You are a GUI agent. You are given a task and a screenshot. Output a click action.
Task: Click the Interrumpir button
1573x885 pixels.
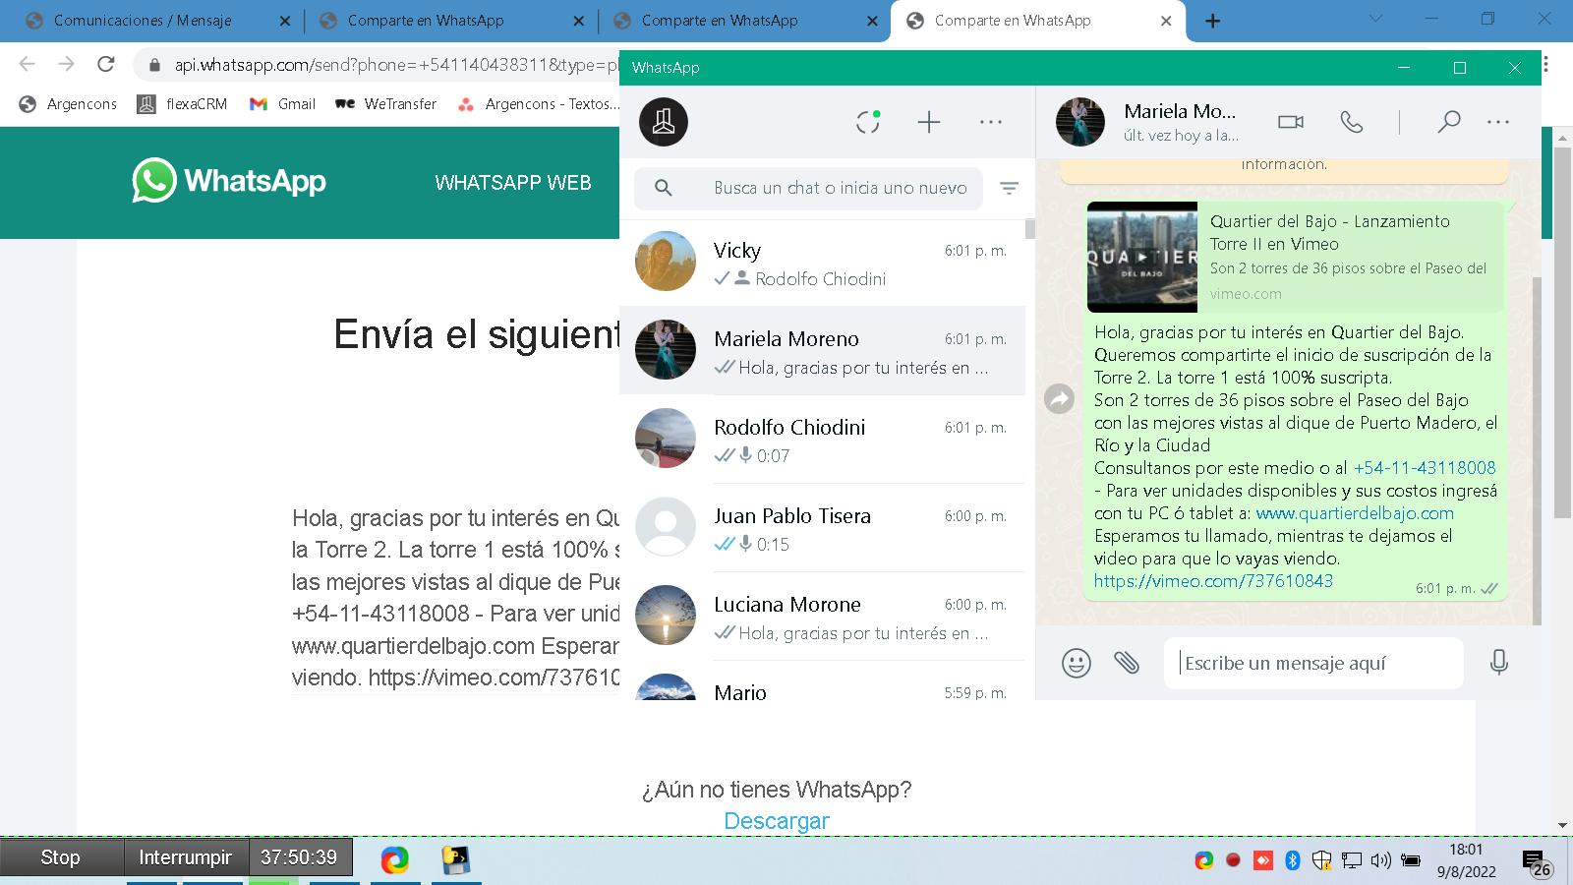click(185, 857)
